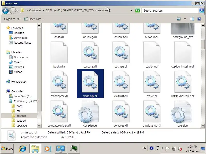Select the compliance settings file icon
The height and width of the screenshot is (154, 206).
(x=88, y=112)
